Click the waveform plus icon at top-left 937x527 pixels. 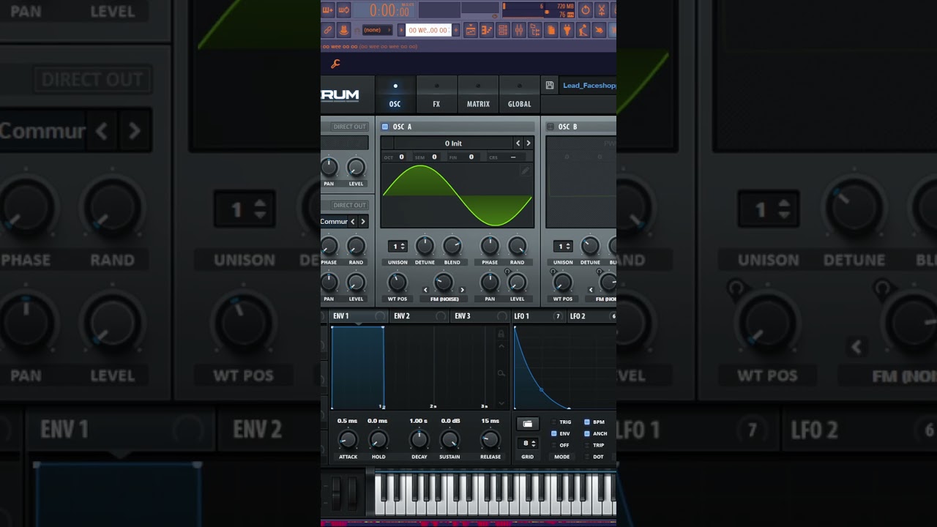[328, 10]
